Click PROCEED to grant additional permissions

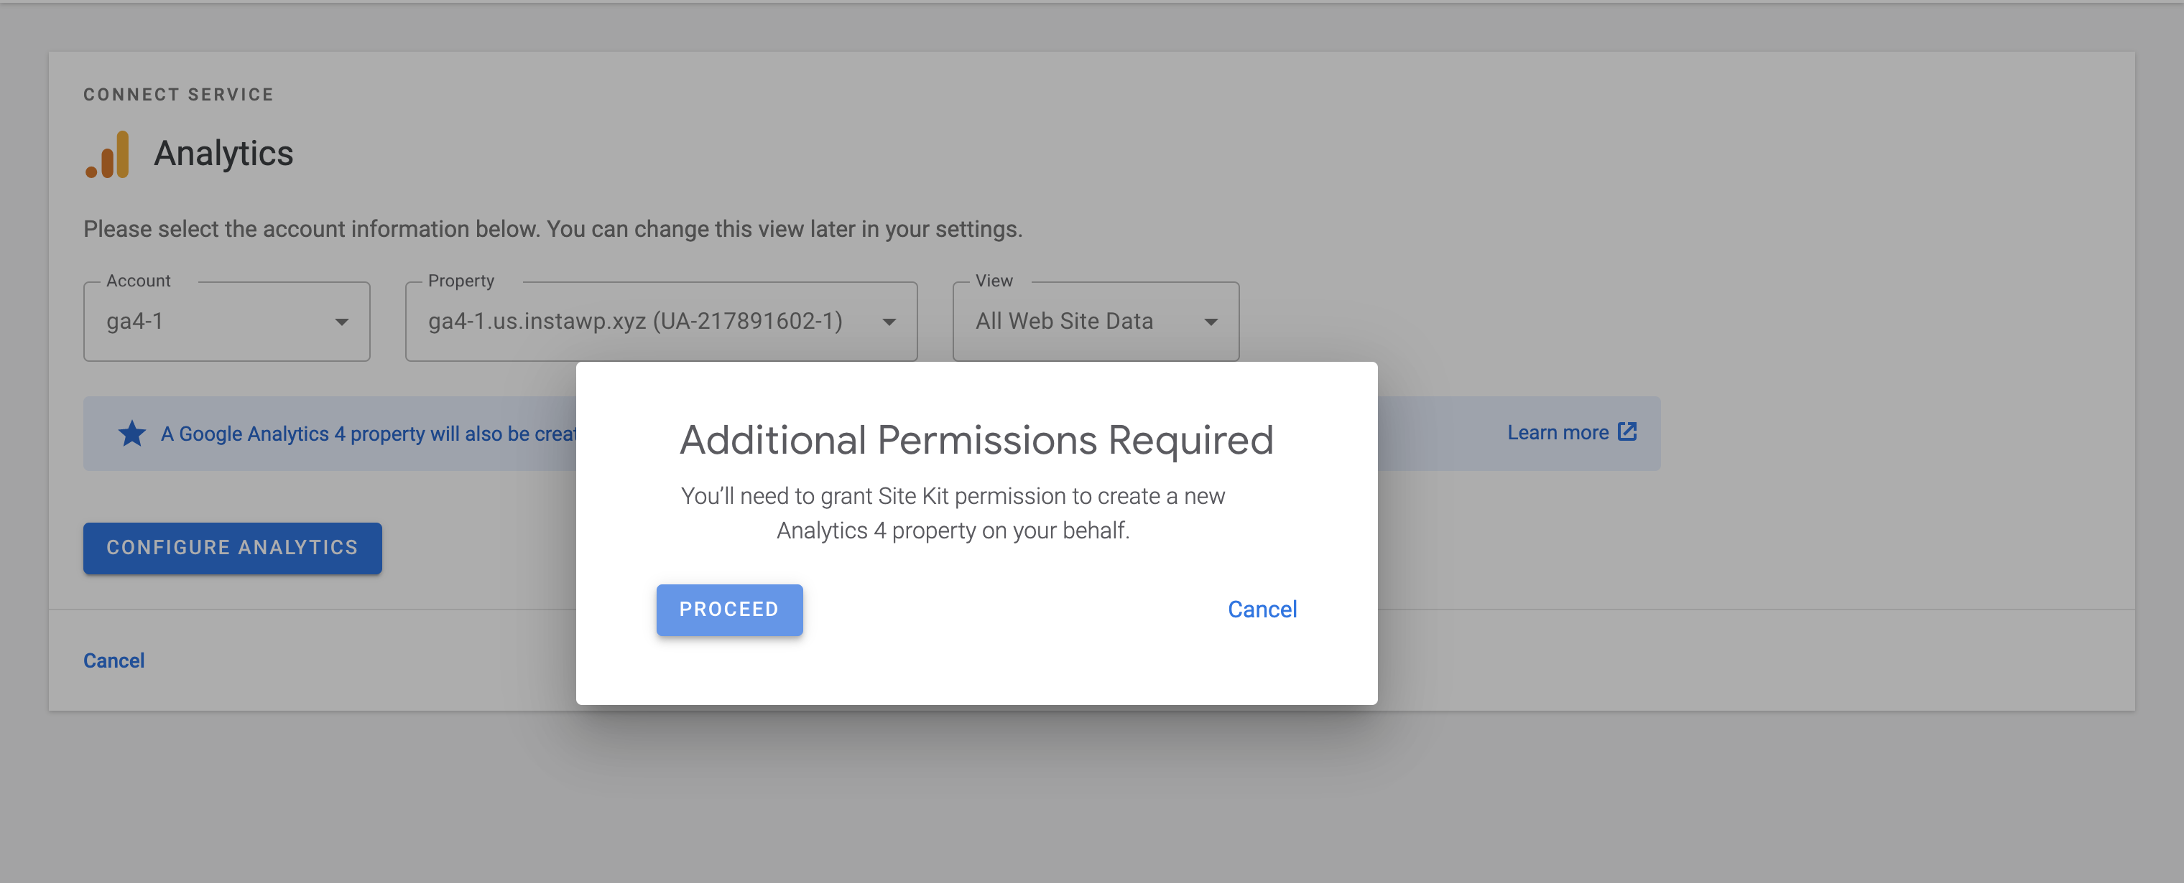pyautogui.click(x=729, y=609)
